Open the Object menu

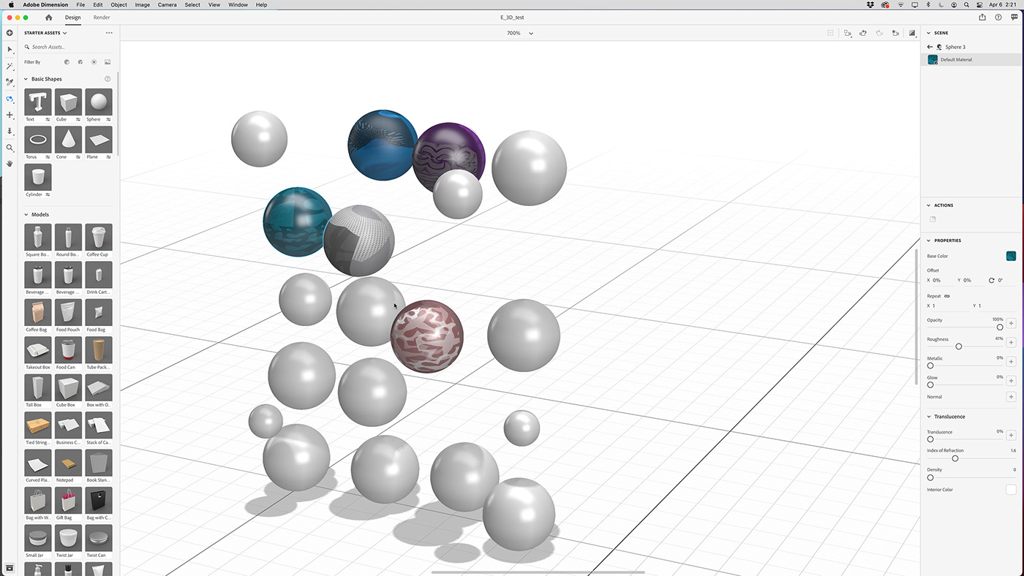pyautogui.click(x=118, y=4)
